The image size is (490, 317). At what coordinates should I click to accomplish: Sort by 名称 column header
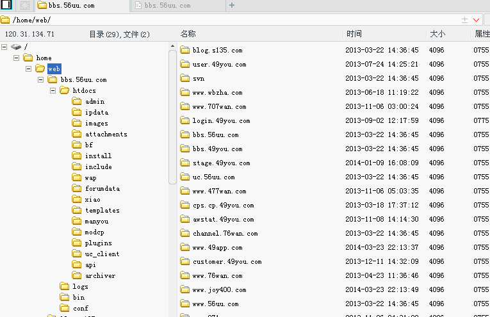pyautogui.click(x=188, y=34)
